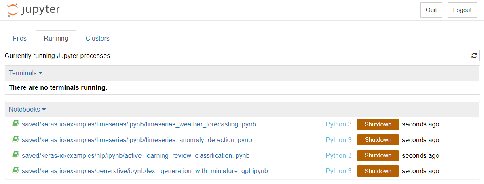Image resolution: width=484 pixels, height=184 pixels.
Task: Refresh the running processes list
Action: point(474,56)
